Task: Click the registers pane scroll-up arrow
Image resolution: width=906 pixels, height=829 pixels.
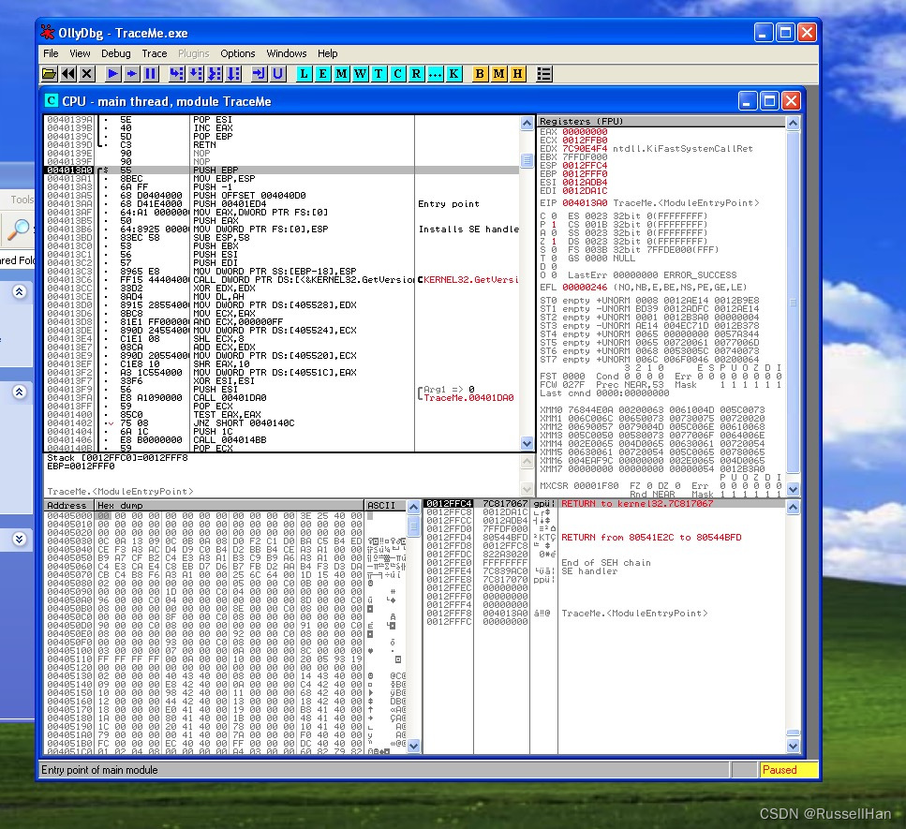Action: click(x=793, y=123)
